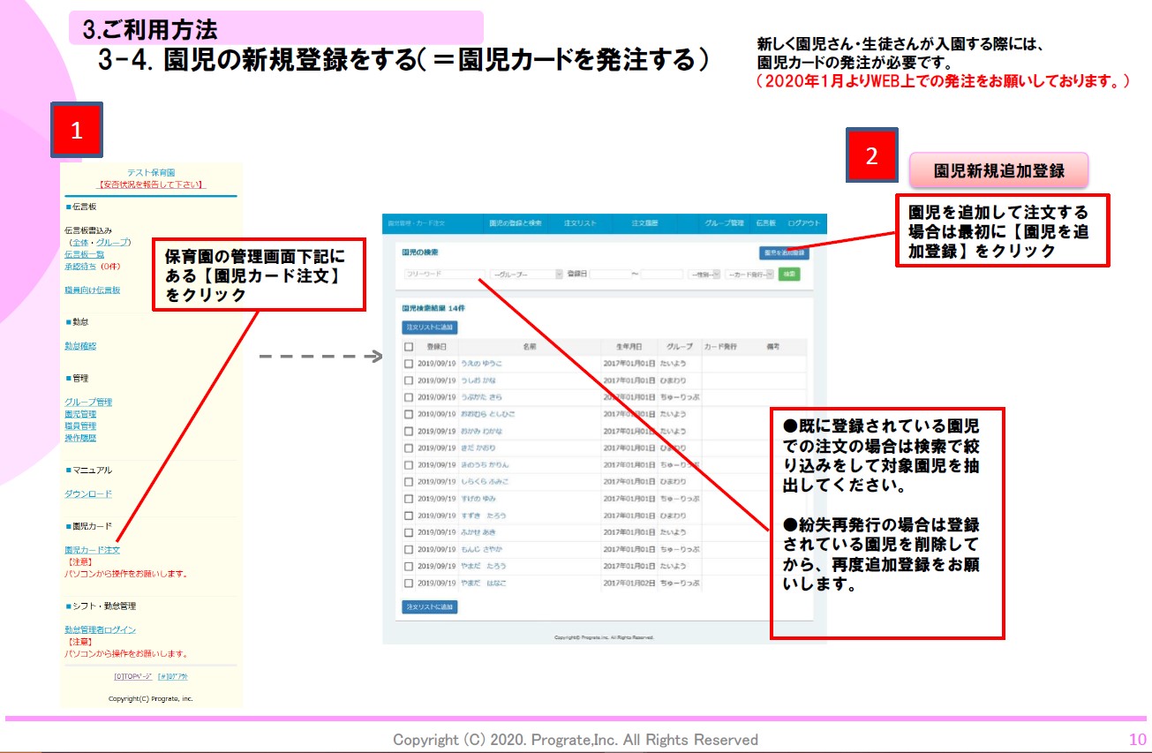The width and height of the screenshot is (1152, 753).
Task: Click ログアウト in the top navigation
Action: click(803, 223)
